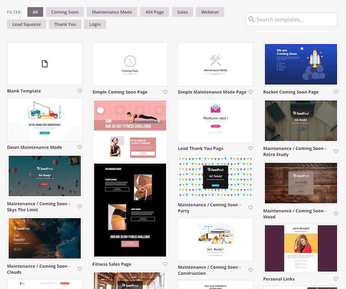The image size is (346, 289).
Task: Favorite the Party template heart
Action: [251, 208]
